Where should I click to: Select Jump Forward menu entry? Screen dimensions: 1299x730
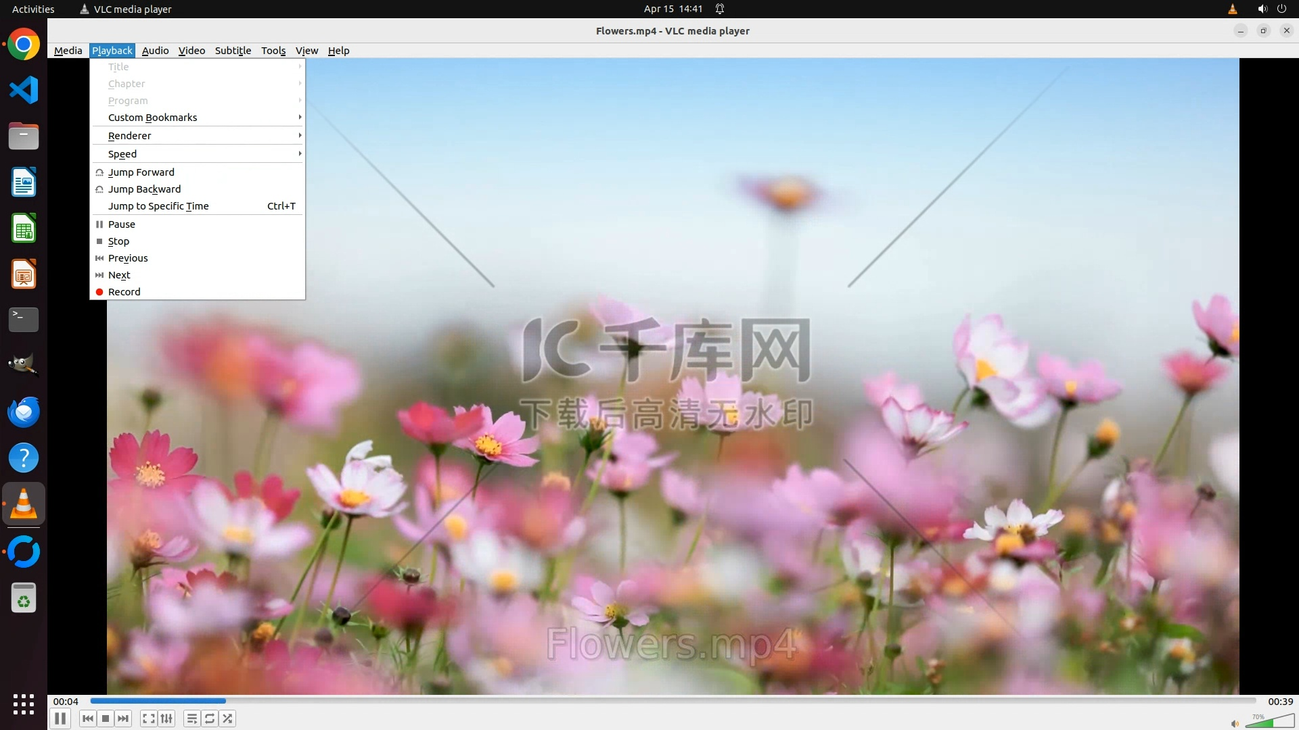tap(141, 172)
